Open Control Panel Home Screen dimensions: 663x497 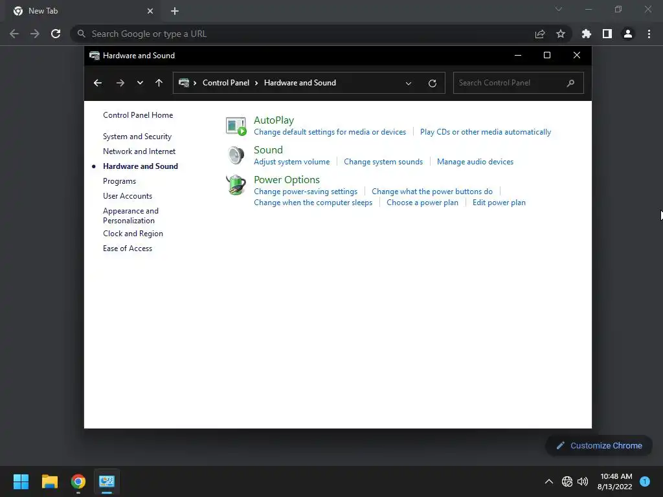click(x=138, y=115)
